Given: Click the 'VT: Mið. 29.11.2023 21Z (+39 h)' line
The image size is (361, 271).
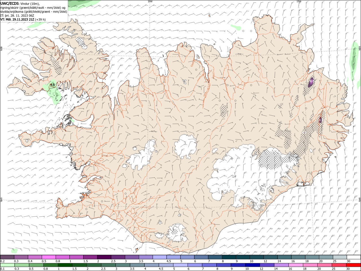Looking at the screenshot, I should (23, 19).
